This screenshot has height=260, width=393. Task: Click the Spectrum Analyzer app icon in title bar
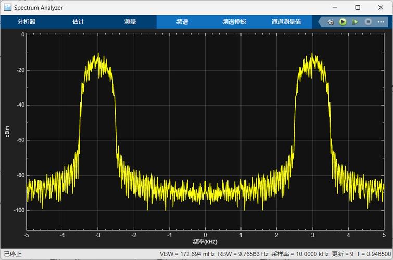[7, 7]
